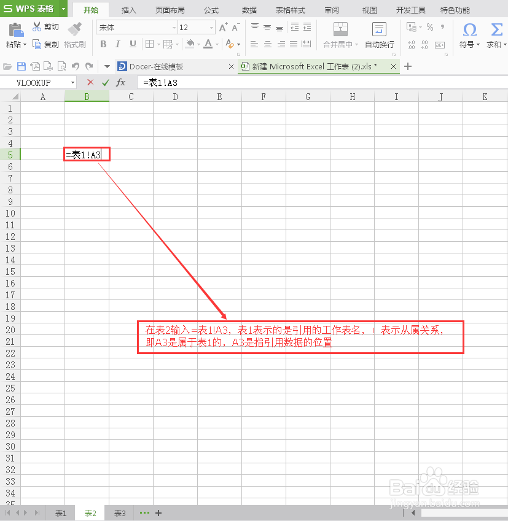Open the font name dropdown
This screenshot has height=521, width=508.
pos(173,28)
